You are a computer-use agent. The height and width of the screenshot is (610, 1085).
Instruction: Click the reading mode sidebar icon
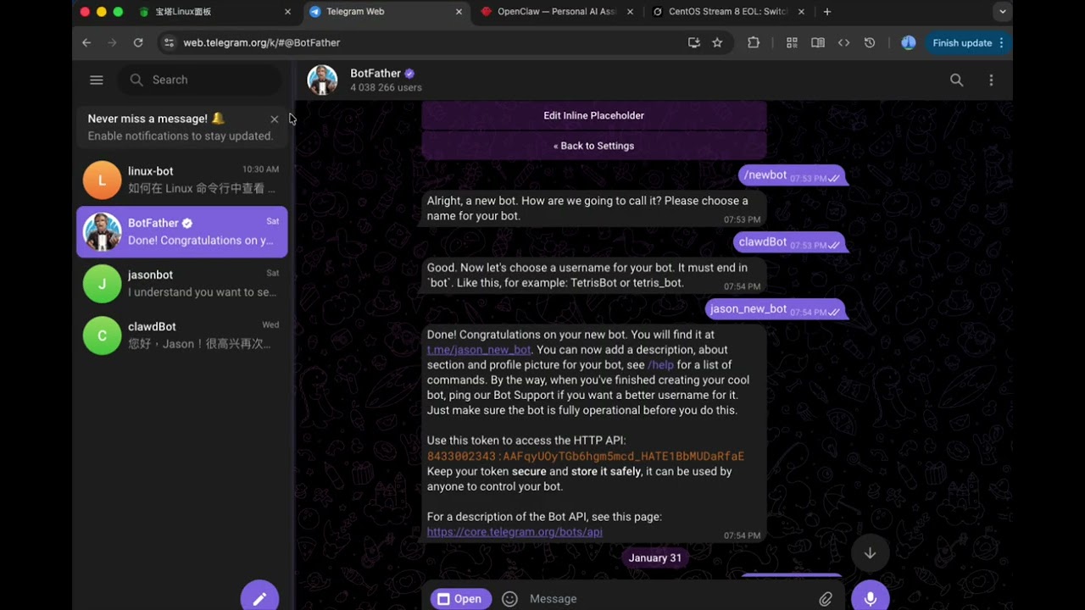(818, 42)
